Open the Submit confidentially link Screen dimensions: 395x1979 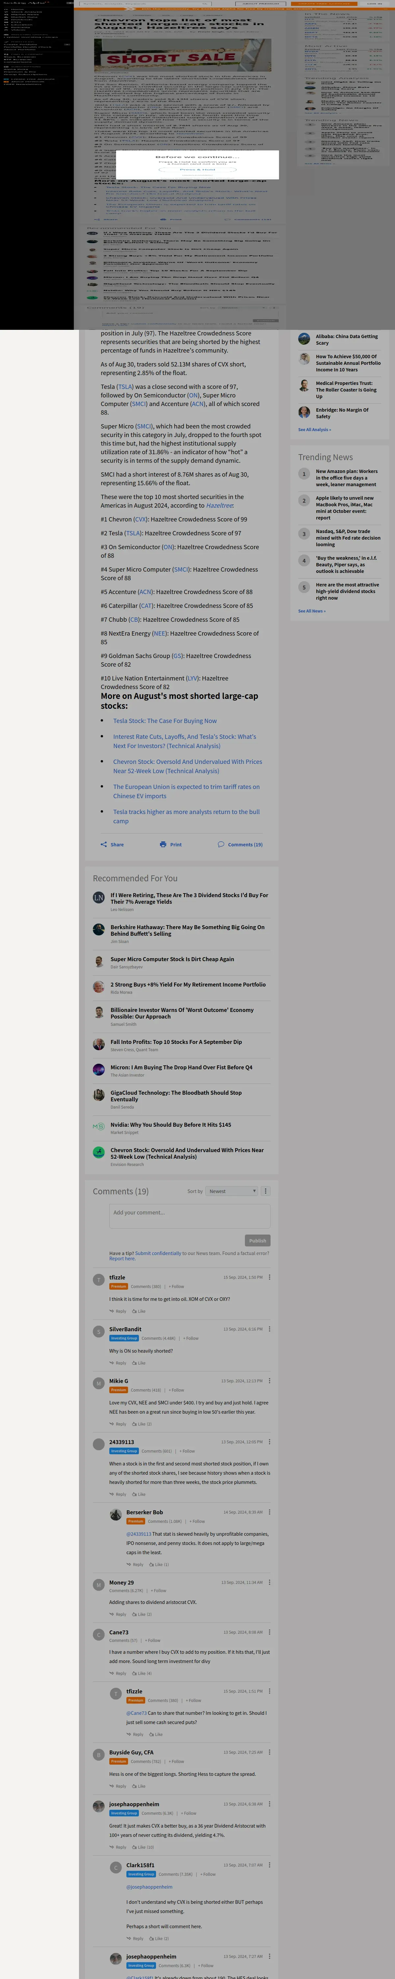coord(158,1253)
